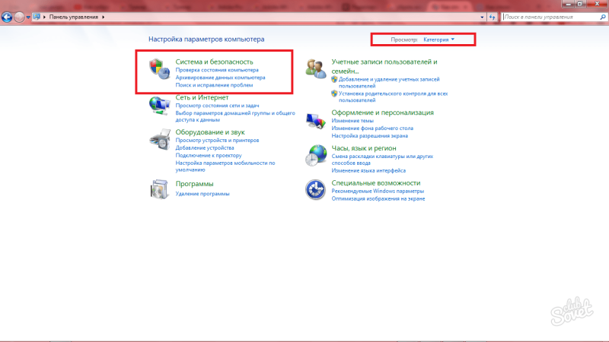Screen dimensions: 609x342
Task: Focus the control panel search field
Action: coord(550,17)
